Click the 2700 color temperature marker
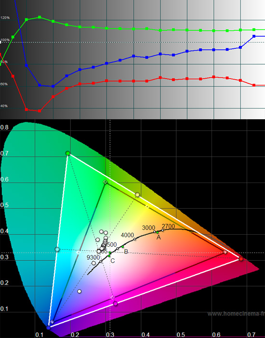Image resolution: width=265 pixels, height=338 pixels. tap(163, 230)
